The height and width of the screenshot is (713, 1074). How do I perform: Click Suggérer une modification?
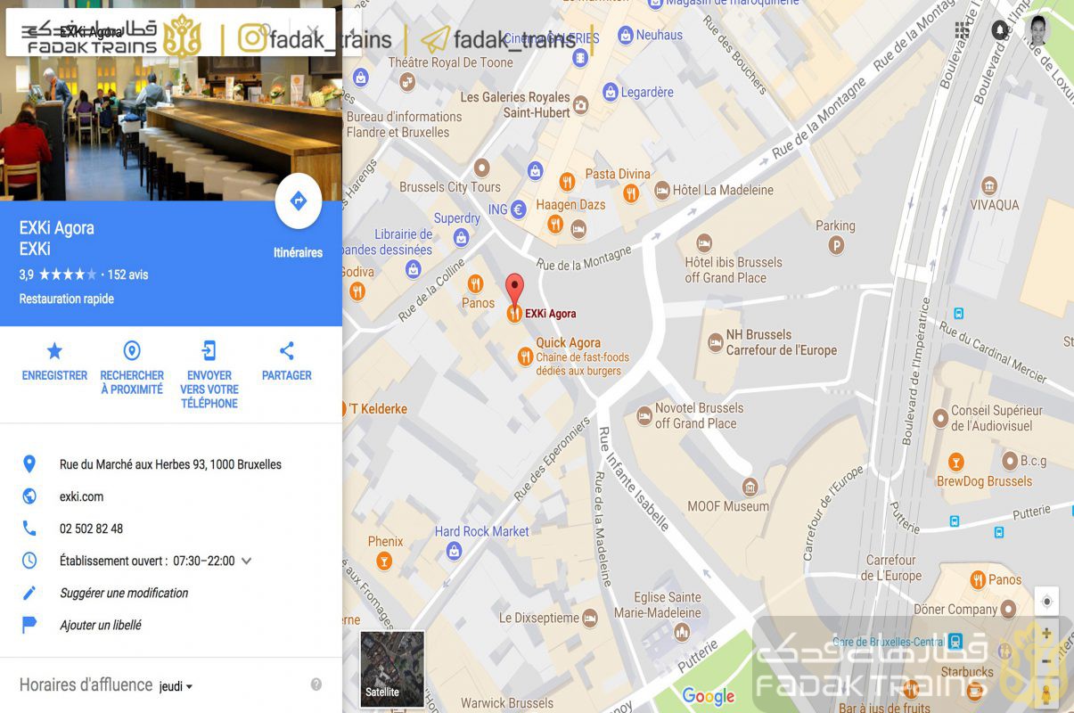point(124,593)
